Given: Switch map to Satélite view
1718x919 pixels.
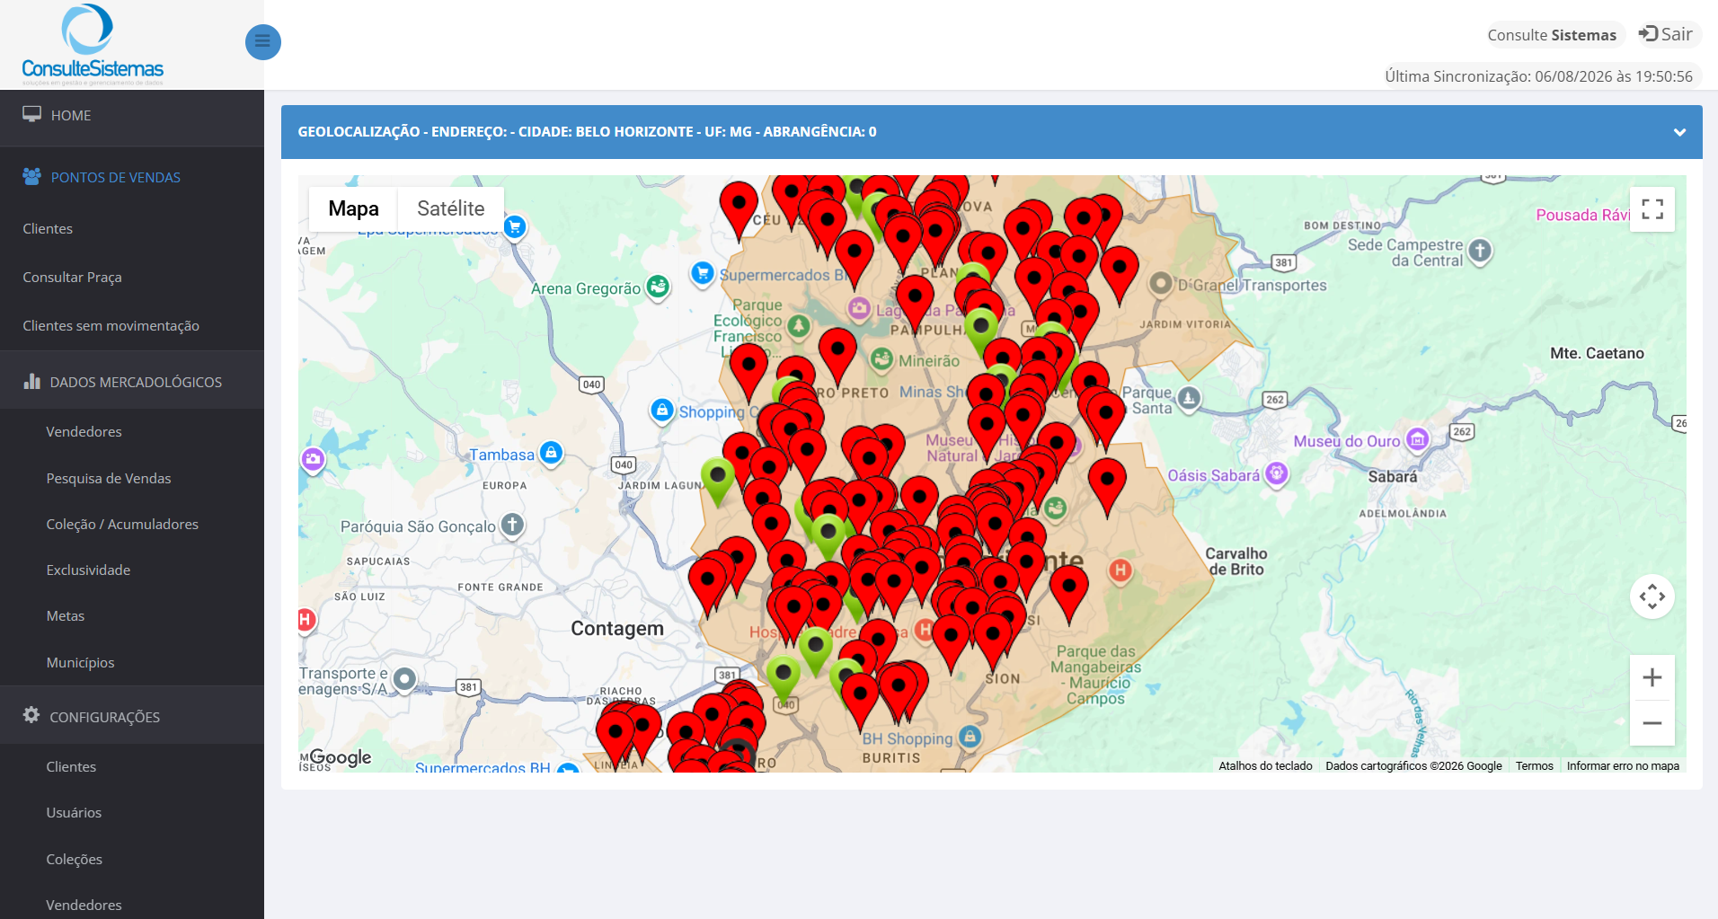Looking at the screenshot, I should coord(450,208).
